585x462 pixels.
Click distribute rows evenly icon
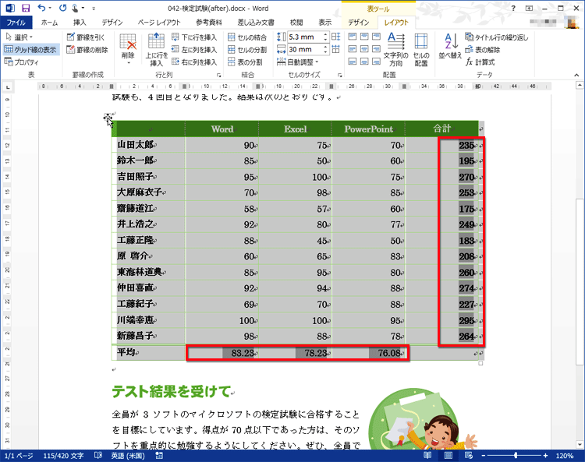coord(335,37)
